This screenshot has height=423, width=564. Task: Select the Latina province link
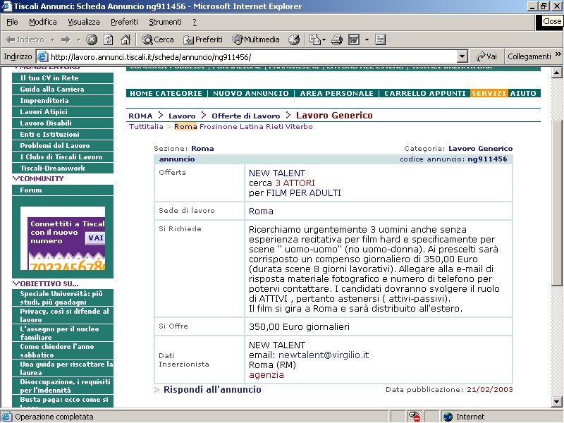pyautogui.click(x=252, y=127)
